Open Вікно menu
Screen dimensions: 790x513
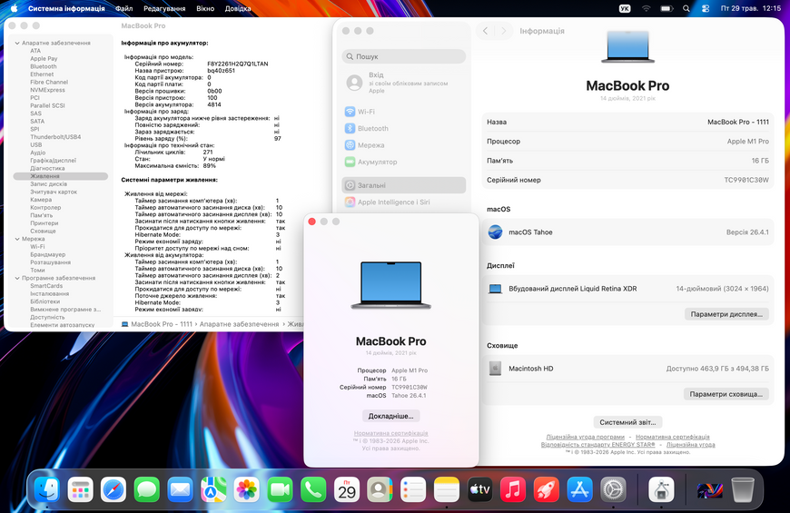point(205,8)
